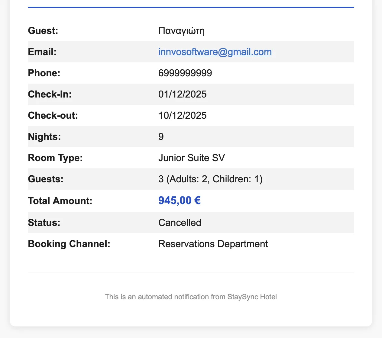The height and width of the screenshot is (338, 382).
Task: Click the "Phone:" field label
Action: (44, 73)
